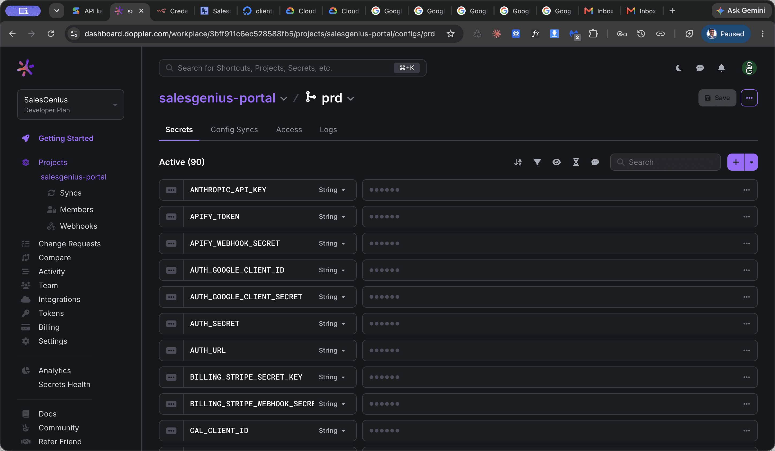Open the type dropdown for AUTH_URL
The height and width of the screenshot is (451, 775).
click(x=332, y=350)
